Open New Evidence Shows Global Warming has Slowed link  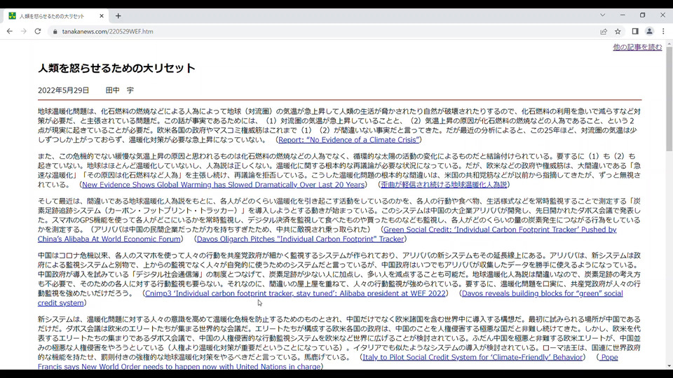[223, 185]
